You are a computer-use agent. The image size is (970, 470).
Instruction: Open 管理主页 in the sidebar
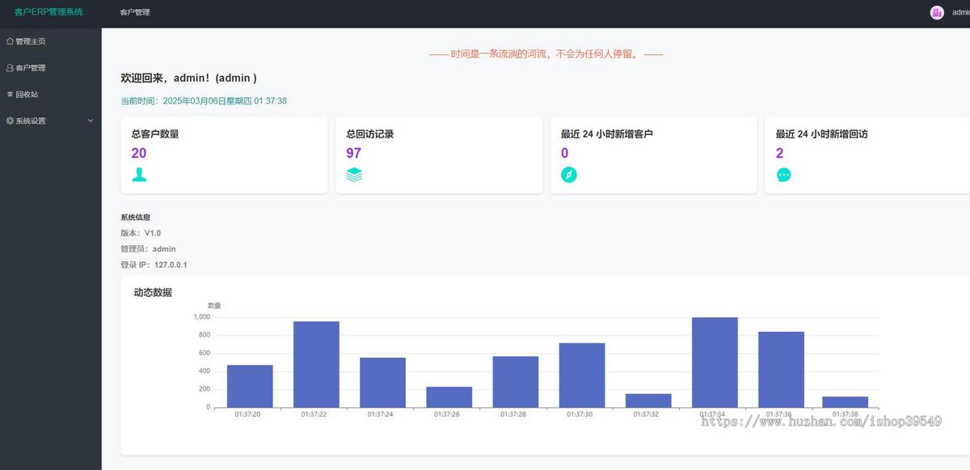coord(51,41)
